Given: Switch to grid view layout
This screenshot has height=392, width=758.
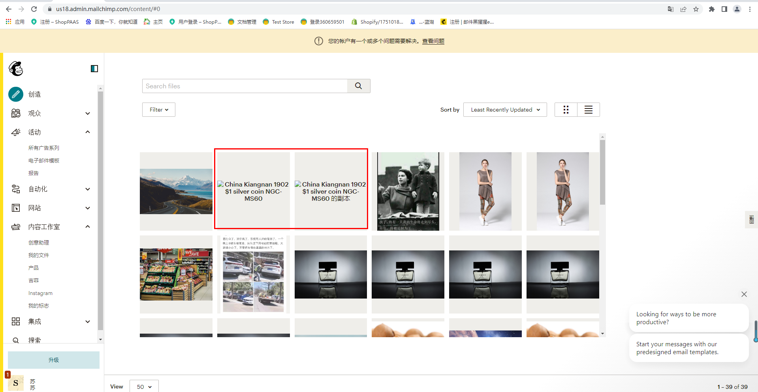Looking at the screenshot, I should click(x=566, y=110).
